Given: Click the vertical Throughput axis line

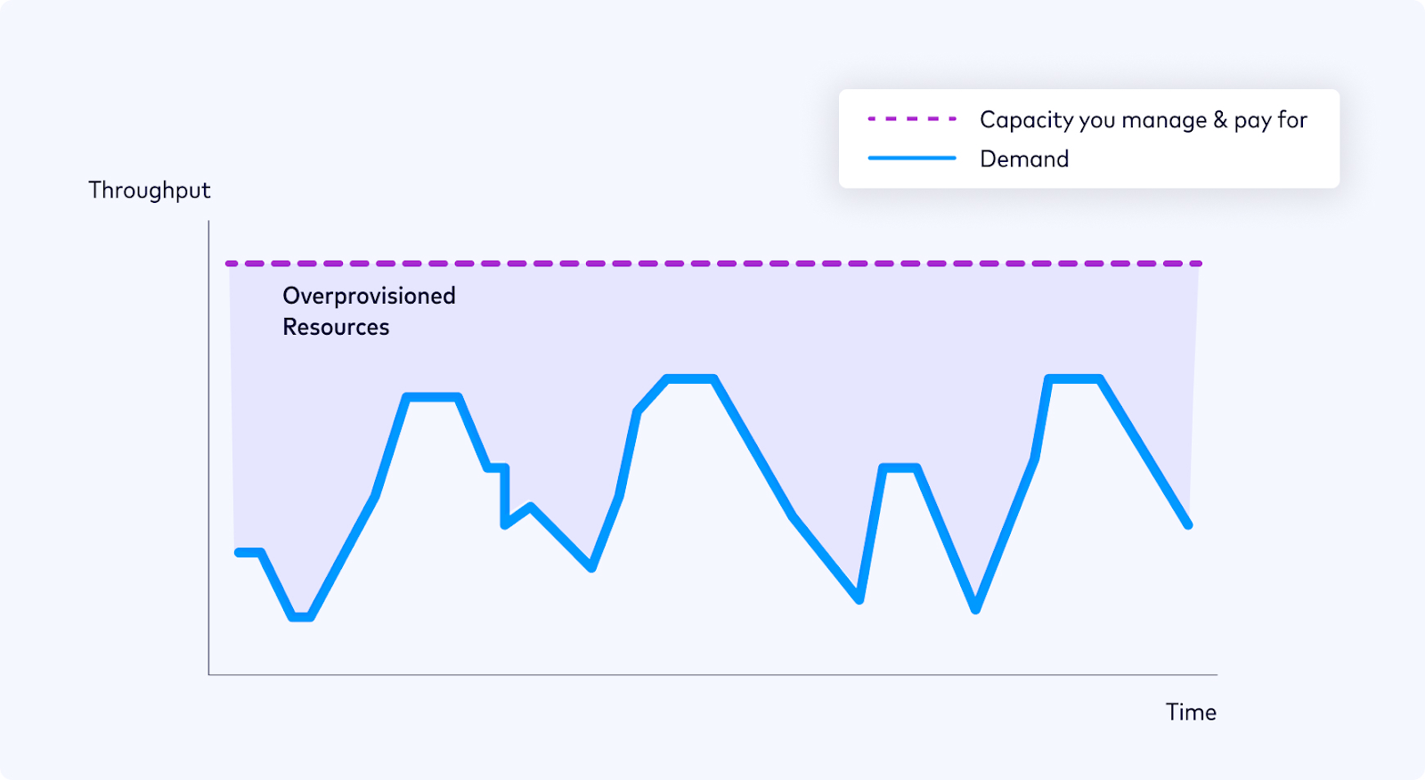Looking at the screenshot, I should click(x=208, y=445).
